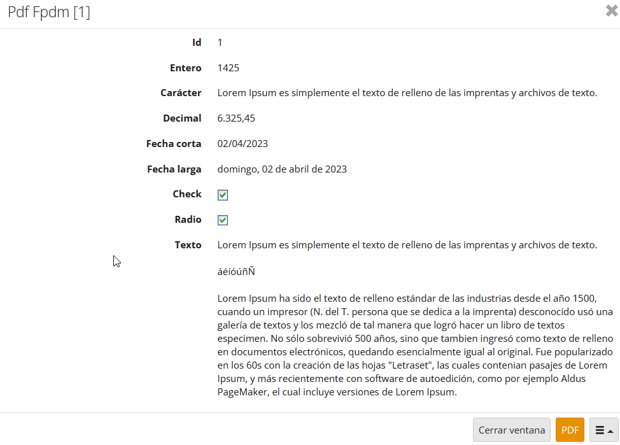The height and width of the screenshot is (445, 620).
Task: Click the Fecha larga label
Action: pyautogui.click(x=174, y=169)
